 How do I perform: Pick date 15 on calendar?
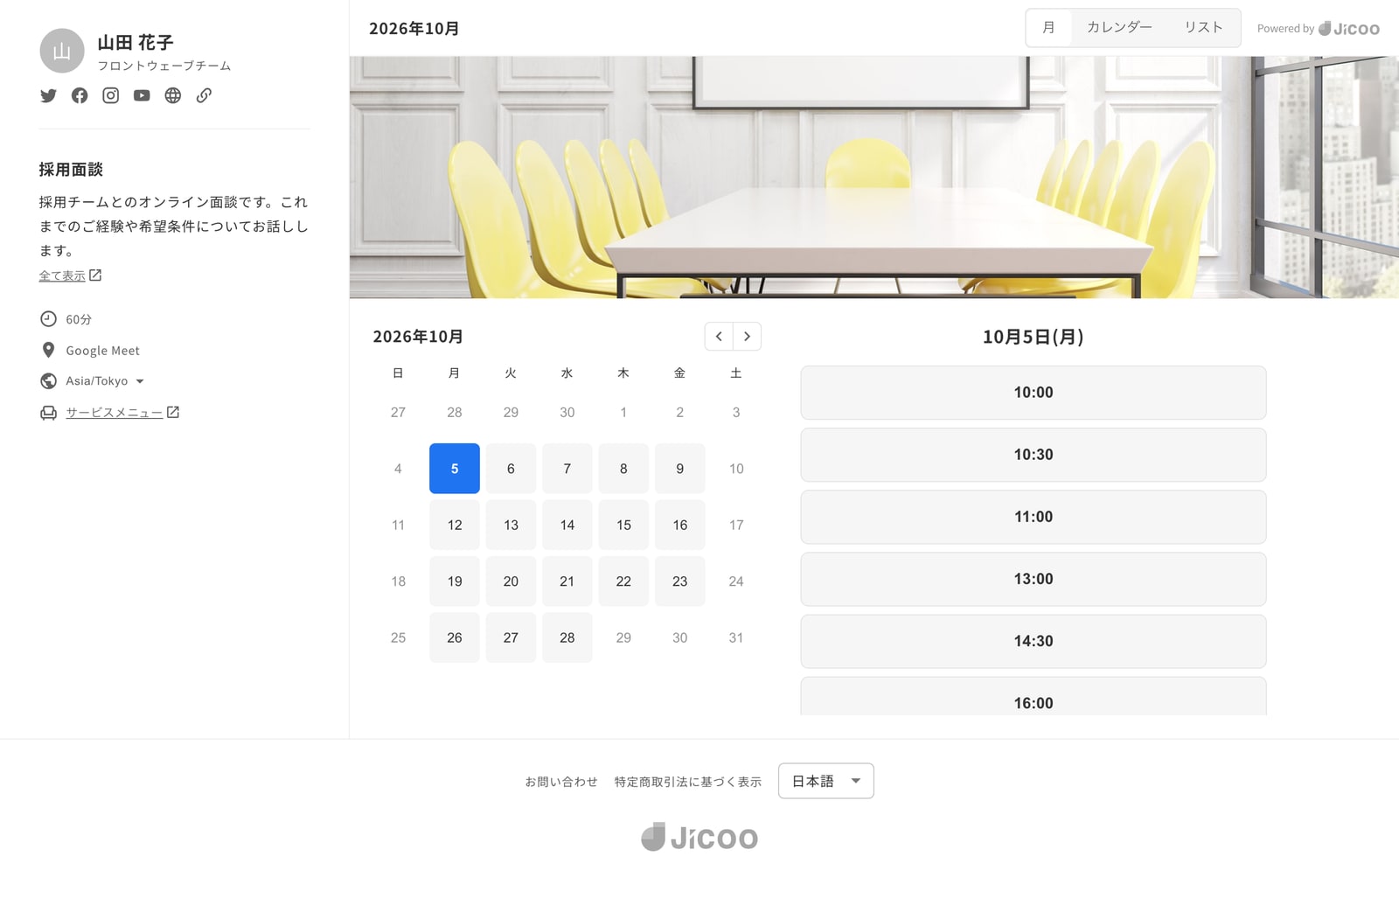623,525
